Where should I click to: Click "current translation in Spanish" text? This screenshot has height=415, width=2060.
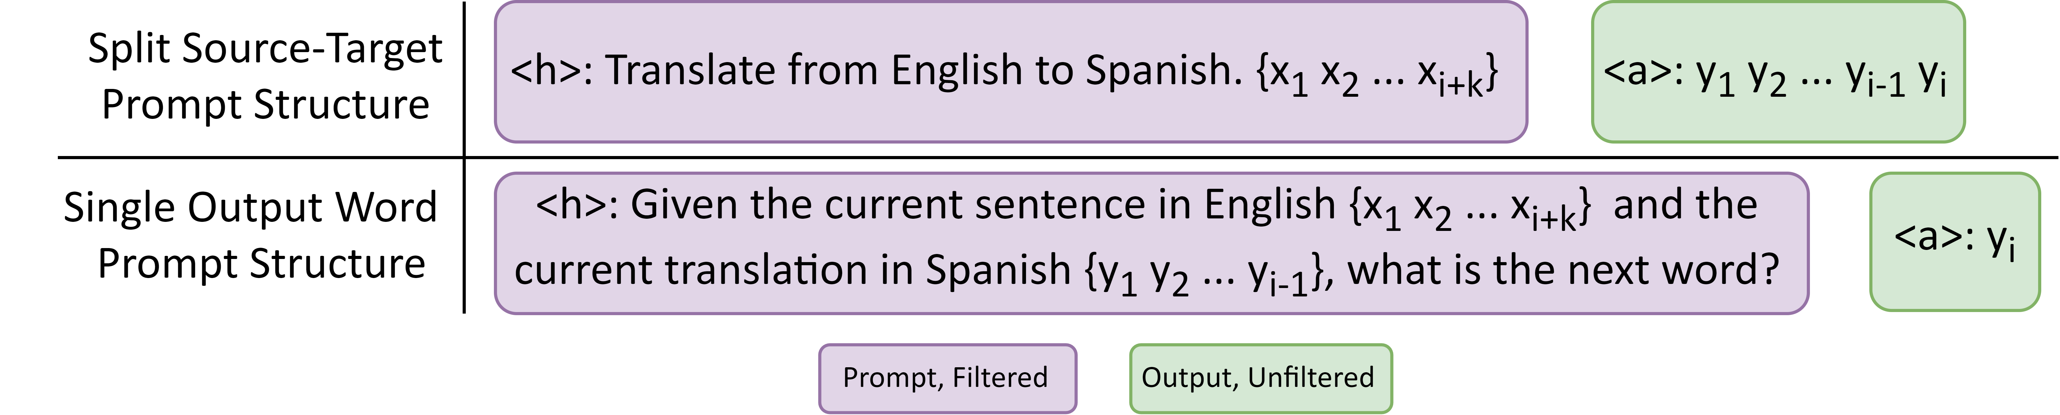click(x=792, y=270)
